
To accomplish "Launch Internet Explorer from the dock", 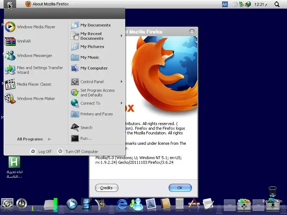I will 122,204.
